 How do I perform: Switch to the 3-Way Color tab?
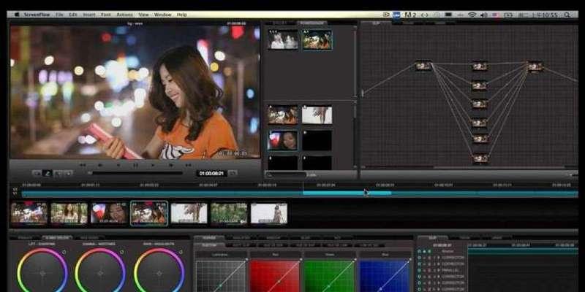tap(57, 237)
